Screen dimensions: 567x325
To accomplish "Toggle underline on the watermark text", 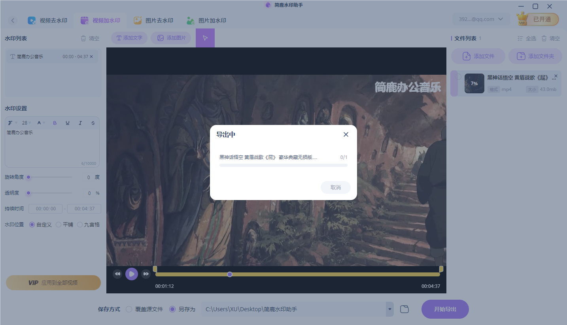I will click(68, 123).
